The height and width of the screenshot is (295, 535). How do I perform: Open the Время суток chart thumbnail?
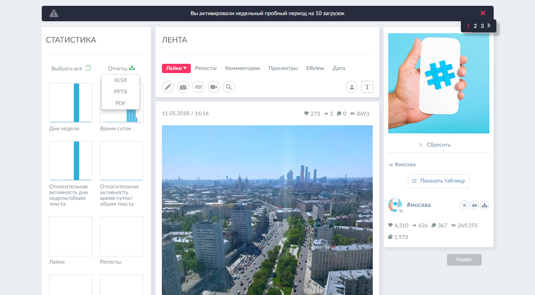click(x=121, y=116)
